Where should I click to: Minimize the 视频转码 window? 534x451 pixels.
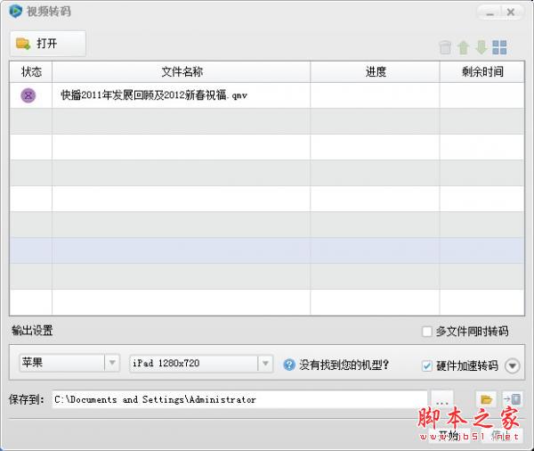click(489, 12)
